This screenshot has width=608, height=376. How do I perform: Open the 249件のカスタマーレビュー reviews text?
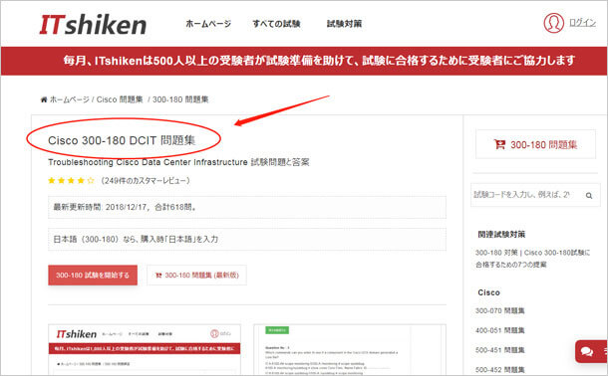click(146, 181)
